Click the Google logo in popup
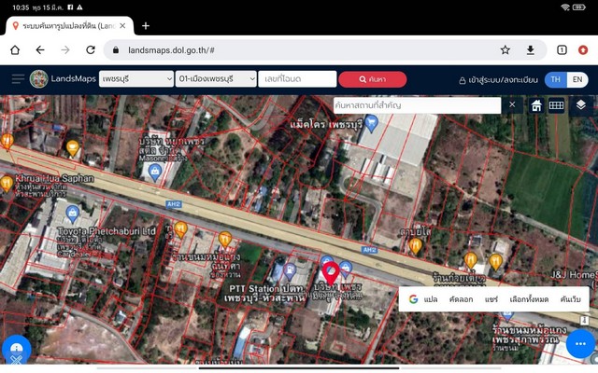The width and height of the screenshot is (598, 373). click(413, 299)
